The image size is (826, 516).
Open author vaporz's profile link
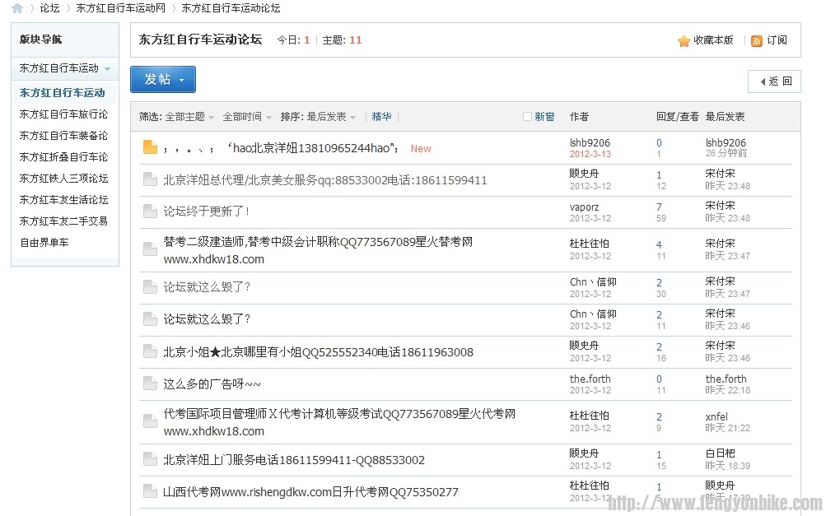584,207
